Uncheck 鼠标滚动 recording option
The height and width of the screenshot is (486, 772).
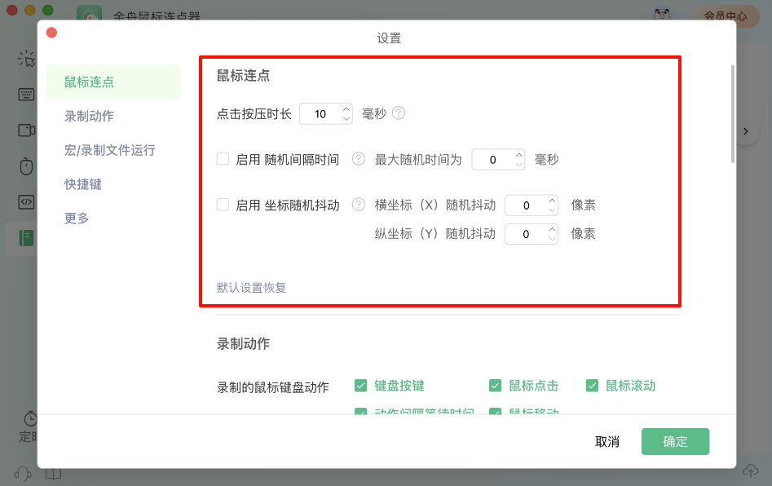(x=592, y=386)
